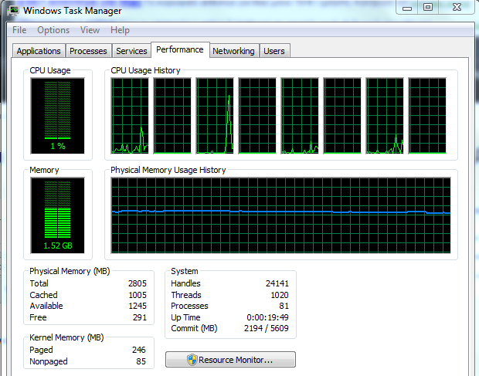Click the shield icon on Resource Monitor button
The image size is (479, 376).
tap(192, 360)
